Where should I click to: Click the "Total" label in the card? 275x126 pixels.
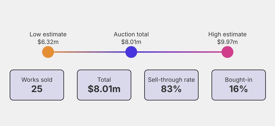[104, 80]
